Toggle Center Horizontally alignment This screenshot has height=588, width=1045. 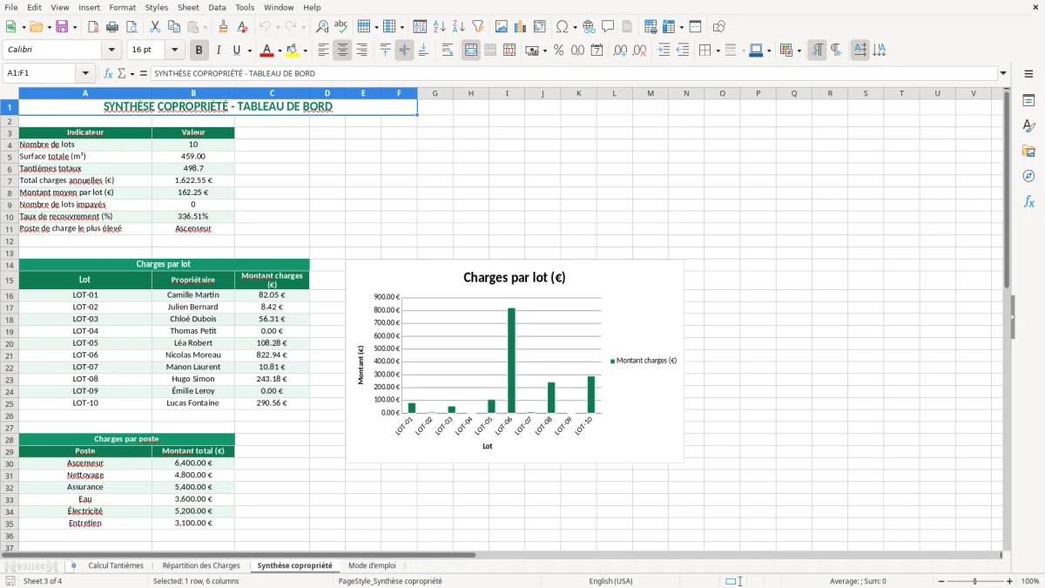pyautogui.click(x=342, y=51)
